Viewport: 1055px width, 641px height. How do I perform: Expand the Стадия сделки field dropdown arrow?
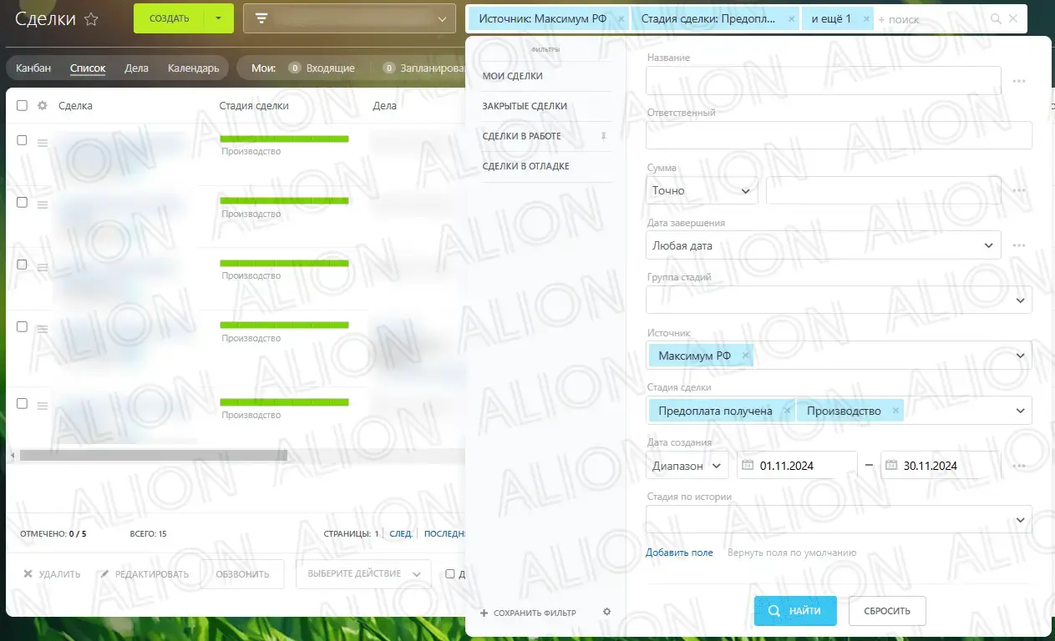coord(1020,411)
